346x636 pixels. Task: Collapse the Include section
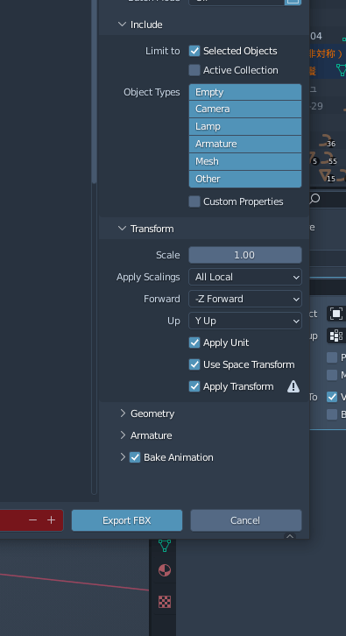pyautogui.click(x=122, y=25)
